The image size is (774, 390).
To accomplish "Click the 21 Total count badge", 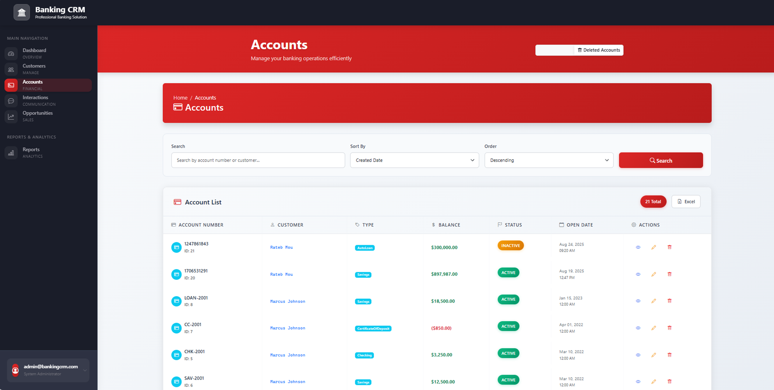I will pyautogui.click(x=653, y=201).
